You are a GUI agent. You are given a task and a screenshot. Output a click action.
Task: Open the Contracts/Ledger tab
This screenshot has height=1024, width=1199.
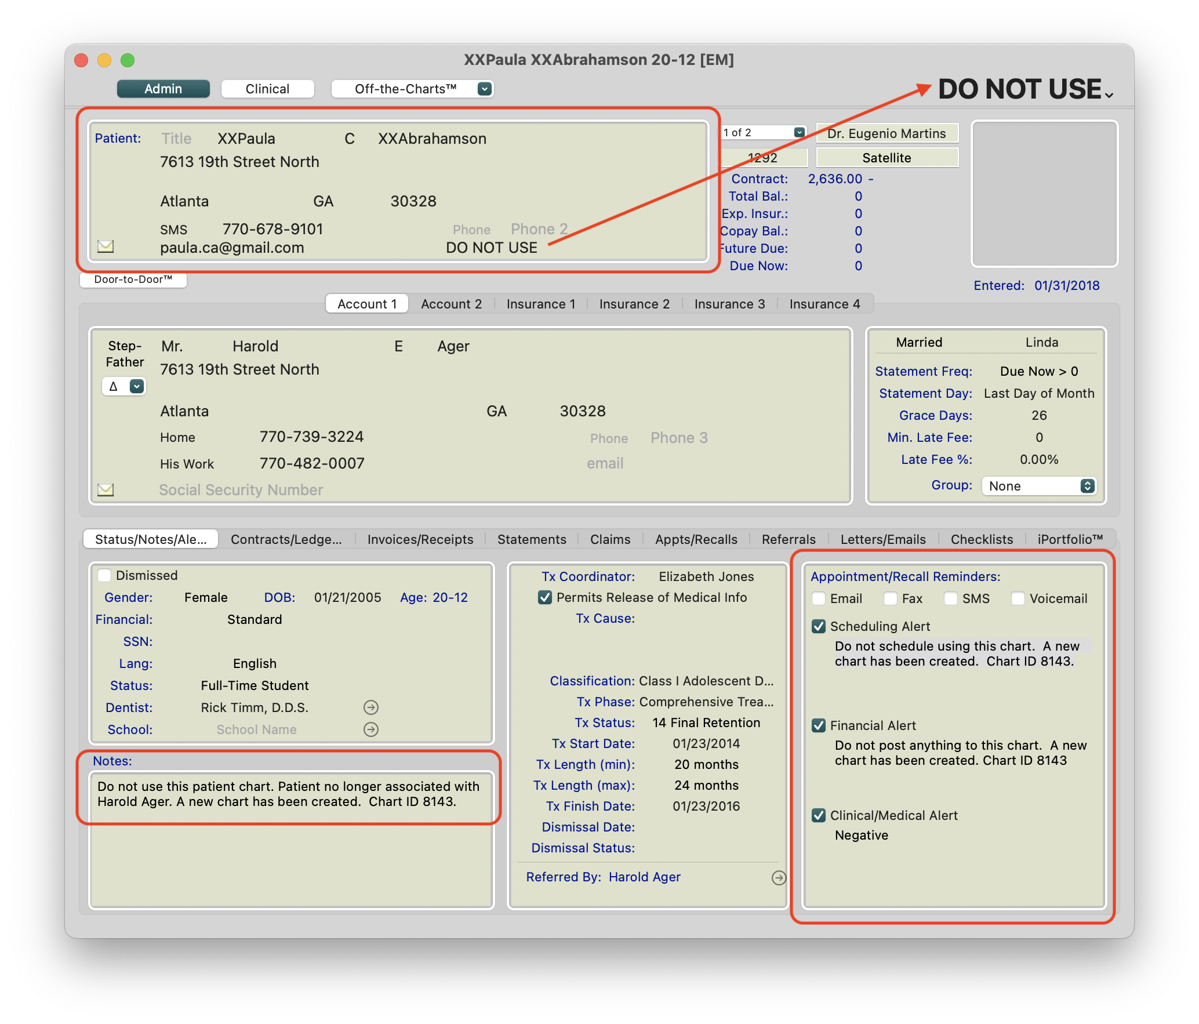coord(286,539)
